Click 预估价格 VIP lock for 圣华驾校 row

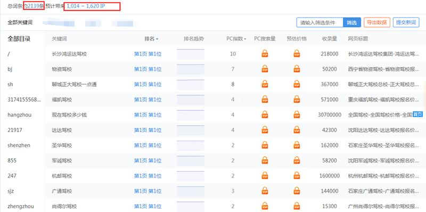(x=297, y=145)
